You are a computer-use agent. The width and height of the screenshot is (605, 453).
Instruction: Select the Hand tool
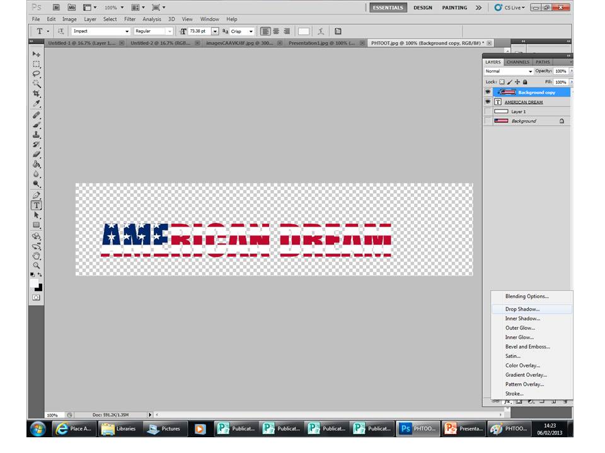[37, 256]
